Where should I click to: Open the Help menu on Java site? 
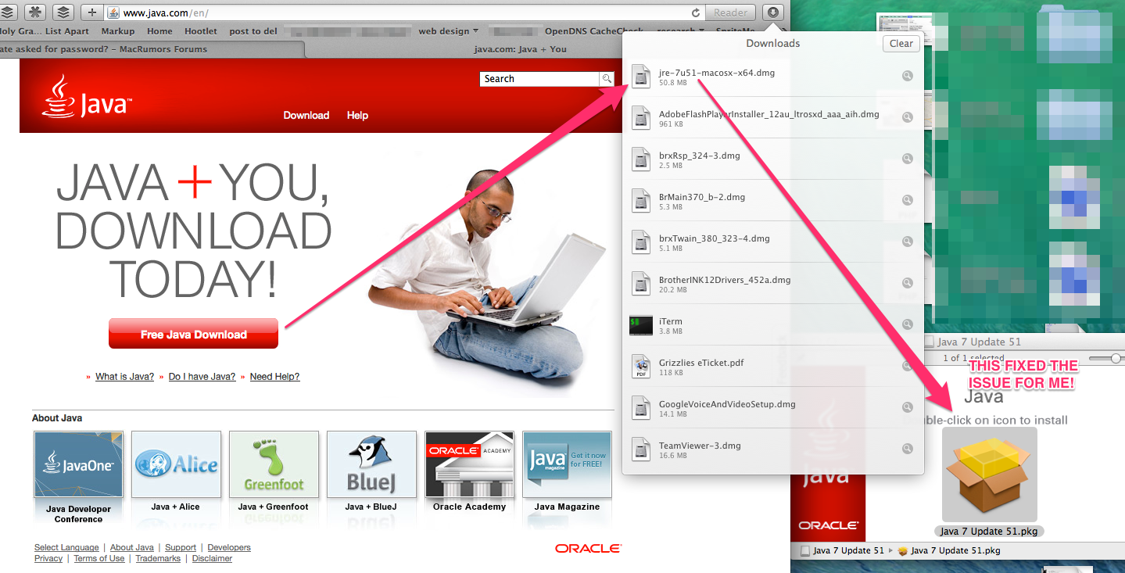pos(357,115)
